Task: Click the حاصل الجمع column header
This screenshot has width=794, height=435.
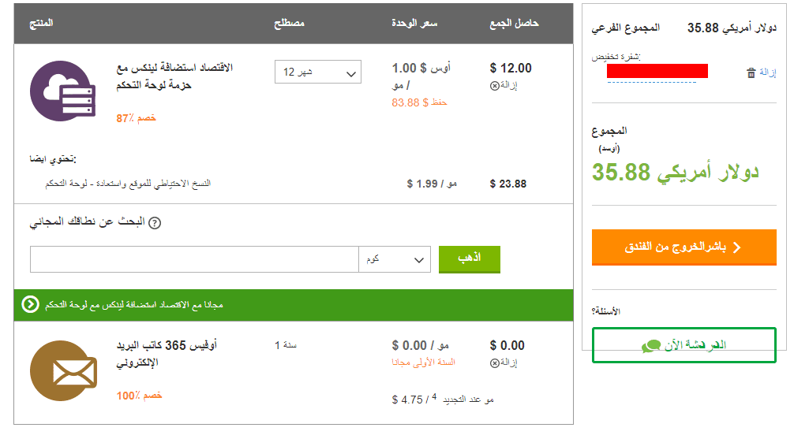Action: 514,24
